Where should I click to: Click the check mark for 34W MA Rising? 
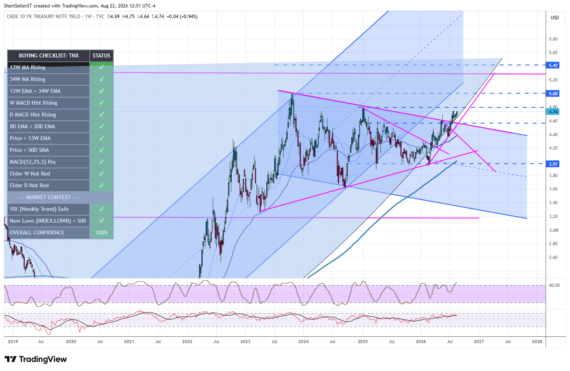(101, 79)
